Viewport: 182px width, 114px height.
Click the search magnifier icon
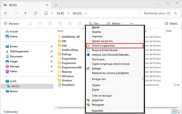[176, 13]
